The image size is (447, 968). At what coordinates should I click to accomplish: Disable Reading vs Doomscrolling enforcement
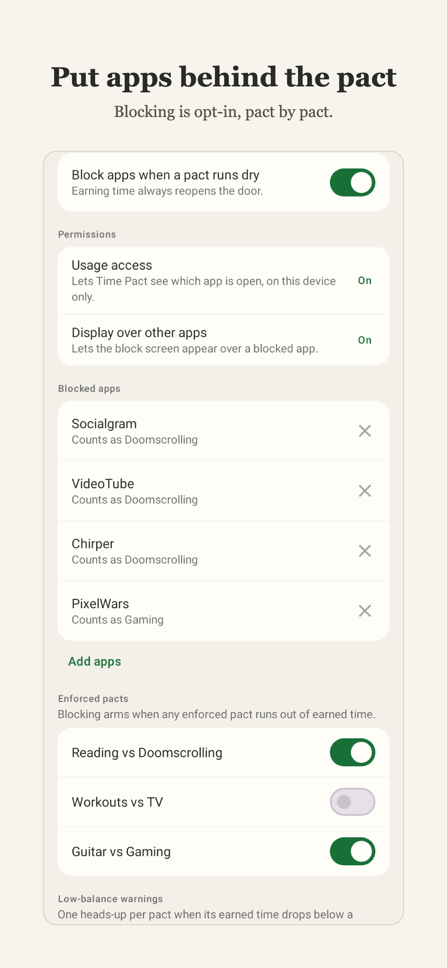(x=352, y=752)
